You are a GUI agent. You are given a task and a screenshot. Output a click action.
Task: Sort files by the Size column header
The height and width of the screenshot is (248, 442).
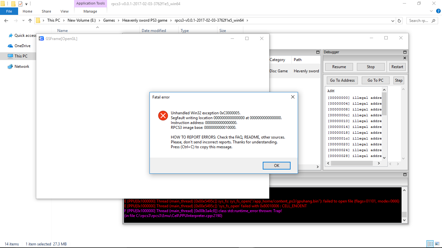(223, 31)
